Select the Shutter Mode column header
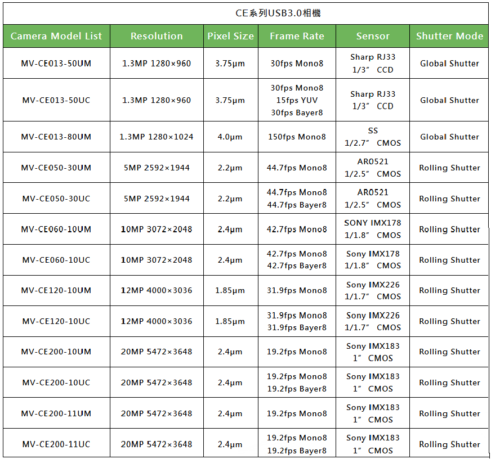The image size is (491, 459). point(449,36)
